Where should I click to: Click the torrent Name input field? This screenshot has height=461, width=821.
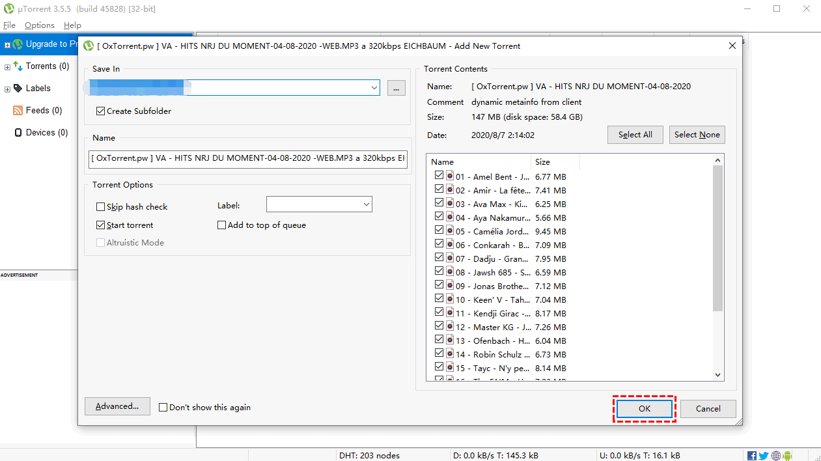[248, 160]
